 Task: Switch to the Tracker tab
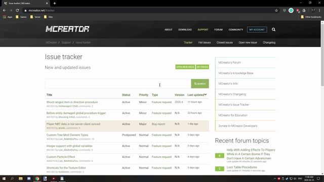click(x=188, y=42)
